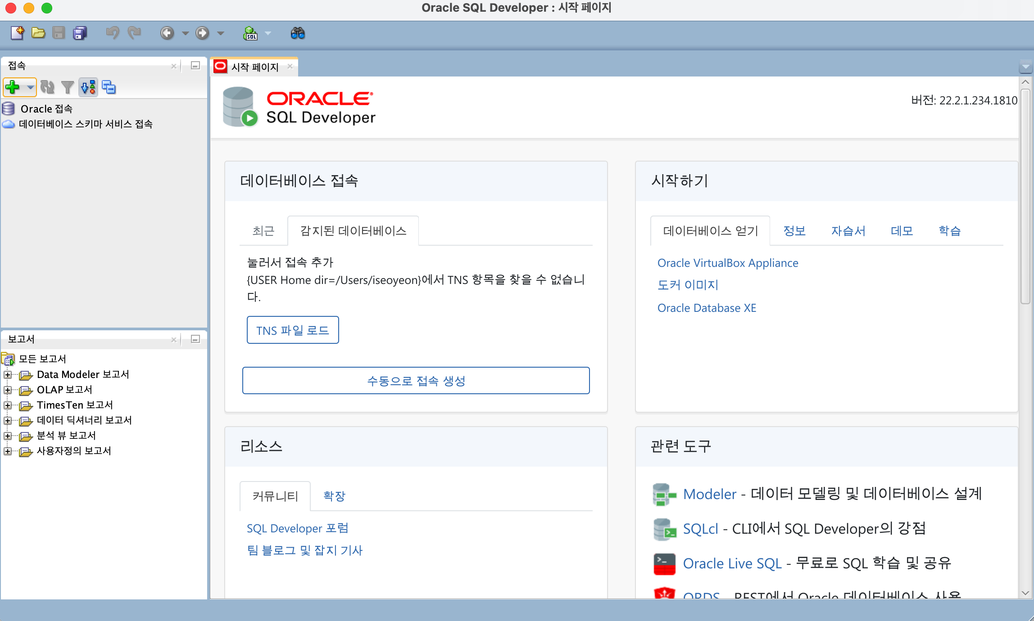Switch to the 자습서 tab

(x=848, y=231)
